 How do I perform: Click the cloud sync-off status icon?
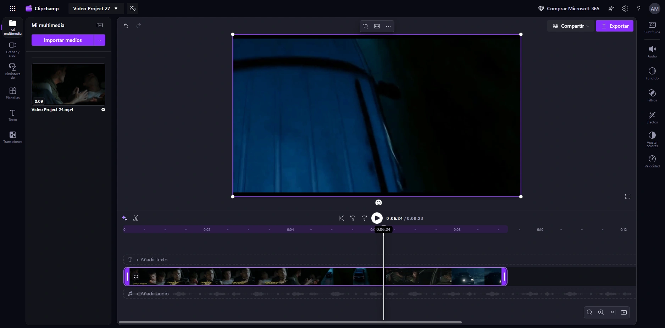pos(133,9)
